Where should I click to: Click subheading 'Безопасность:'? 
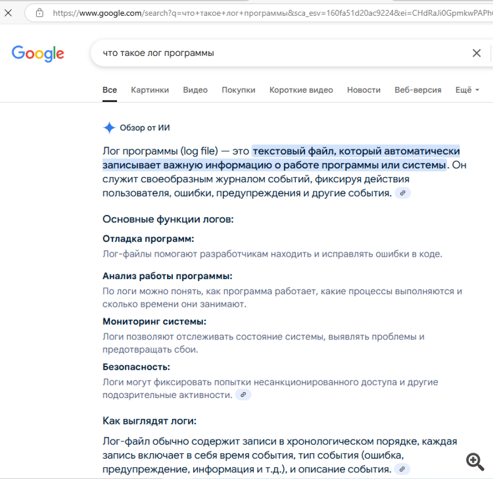[x=136, y=367]
